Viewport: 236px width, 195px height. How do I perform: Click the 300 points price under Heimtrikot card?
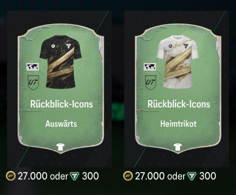[x=208, y=176]
